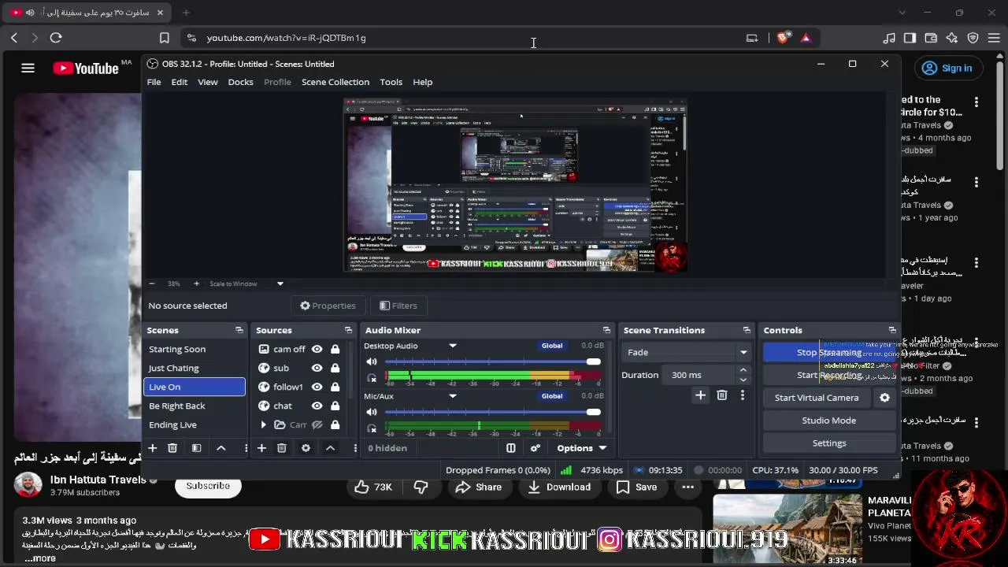Bookmark the page in the browser address bar
The image size is (1008, 567).
[x=165, y=38]
